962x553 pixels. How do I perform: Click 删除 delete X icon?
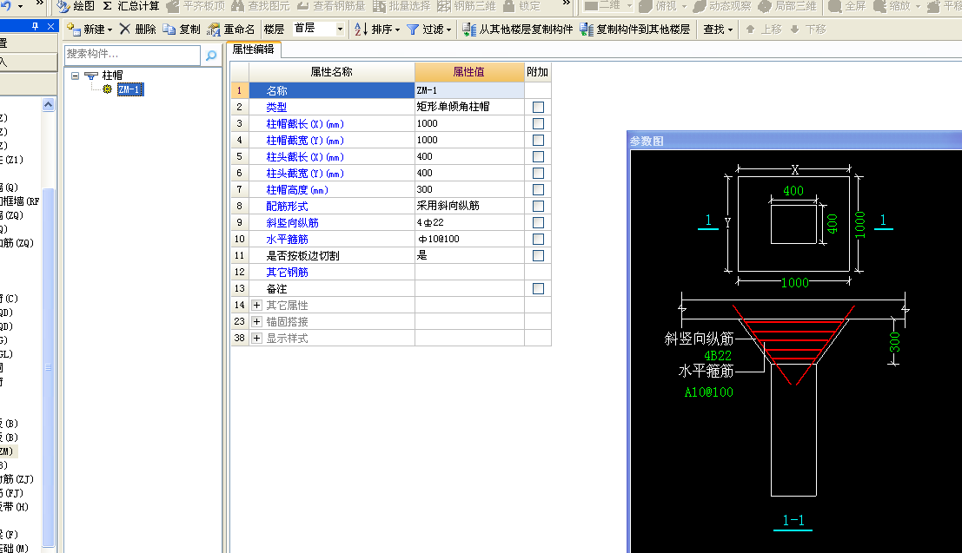(x=124, y=29)
